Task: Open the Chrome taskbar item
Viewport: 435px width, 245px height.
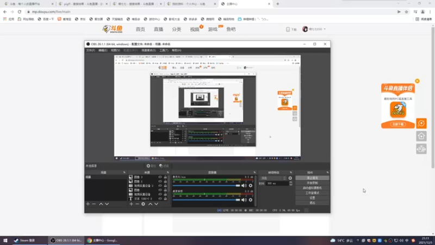Action: (x=103, y=240)
